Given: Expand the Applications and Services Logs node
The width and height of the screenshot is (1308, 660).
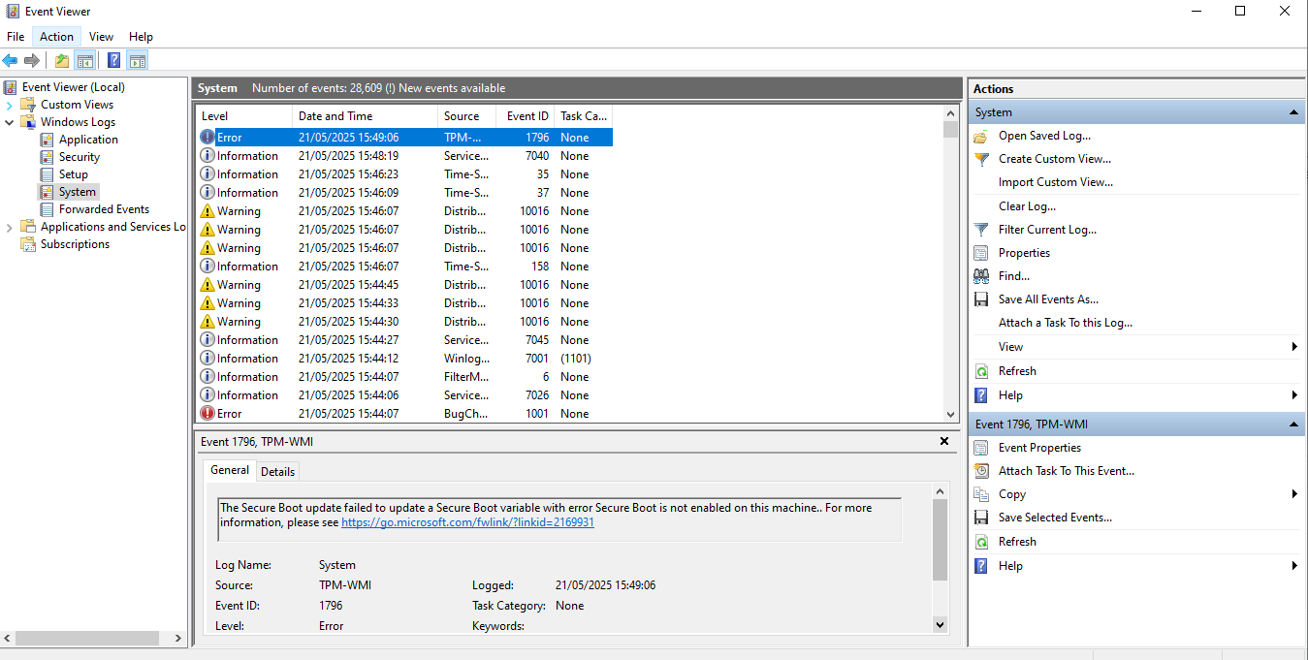Looking at the screenshot, I should coord(10,227).
